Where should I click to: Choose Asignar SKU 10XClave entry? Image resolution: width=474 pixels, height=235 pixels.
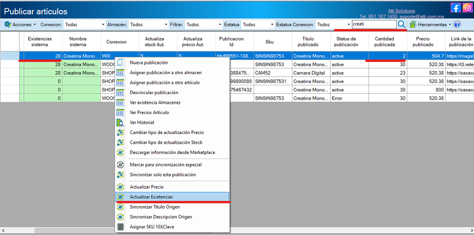172,227
